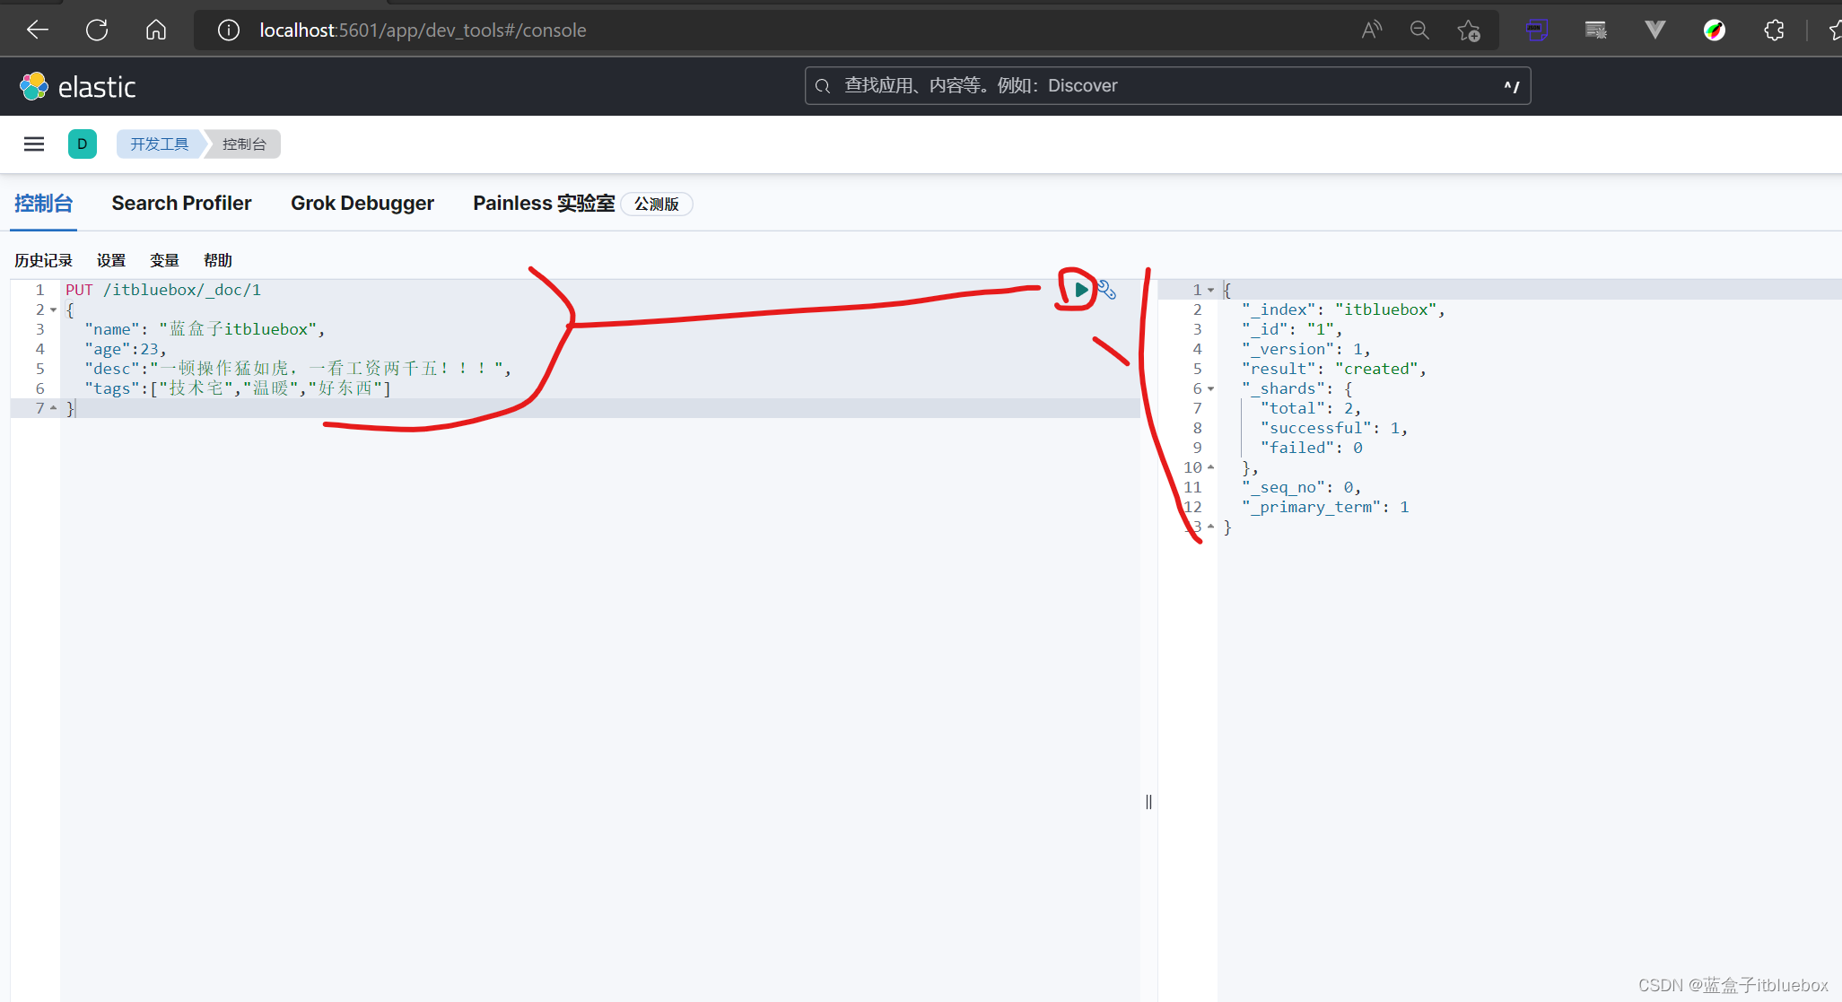Collapse _shards object fold arrow at line 6
The image size is (1842, 1002).
1211,389
